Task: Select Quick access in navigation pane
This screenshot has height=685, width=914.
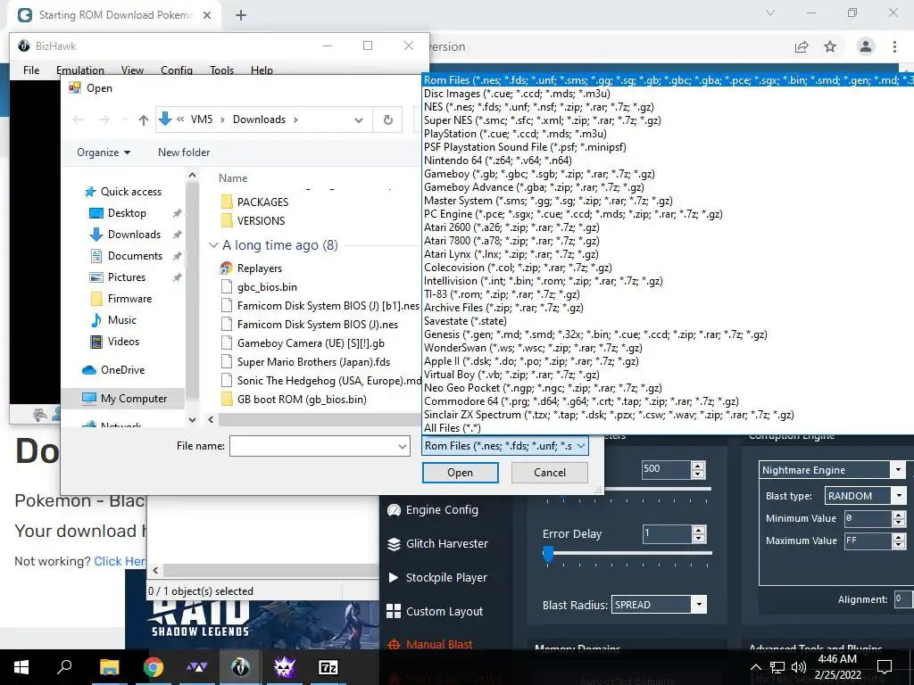Action: [130, 192]
